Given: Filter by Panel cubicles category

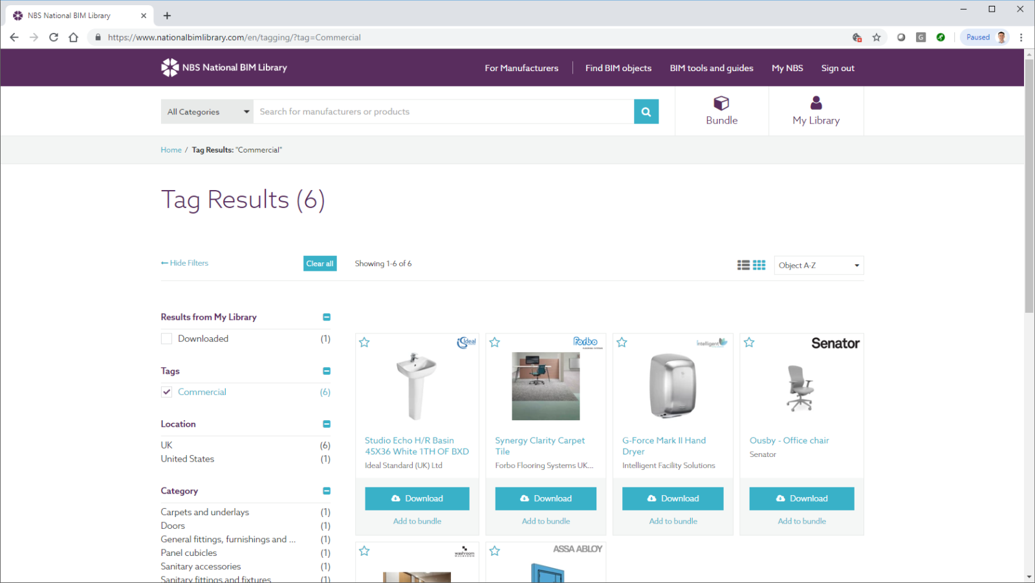Looking at the screenshot, I should [189, 553].
